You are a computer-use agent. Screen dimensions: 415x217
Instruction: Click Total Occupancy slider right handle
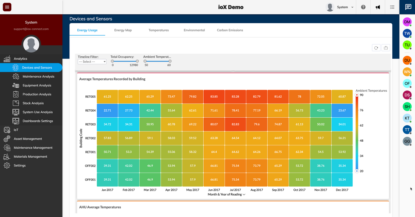click(137, 61)
